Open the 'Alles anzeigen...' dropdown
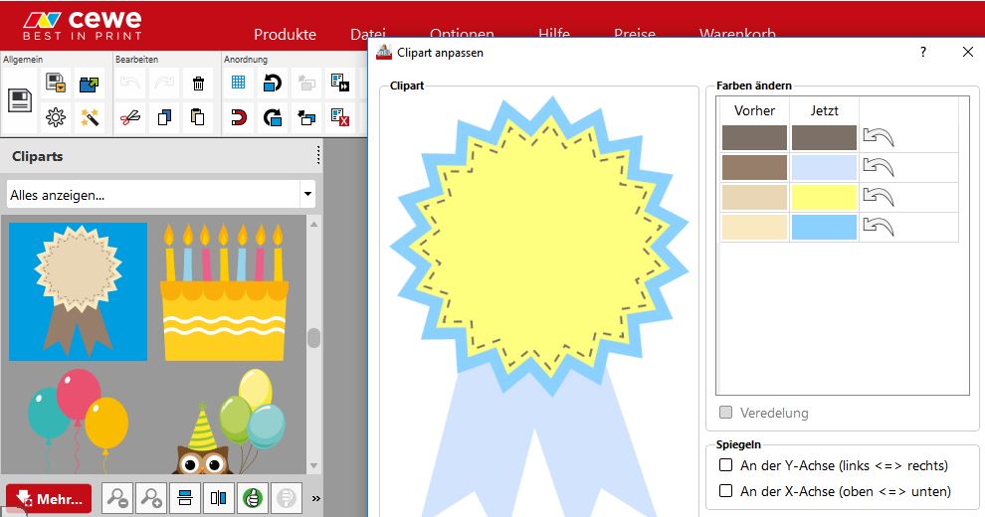 (x=160, y=195)
